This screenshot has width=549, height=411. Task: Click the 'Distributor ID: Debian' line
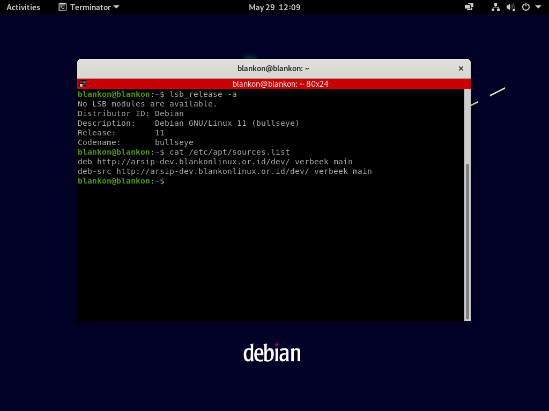coord(131,113)
